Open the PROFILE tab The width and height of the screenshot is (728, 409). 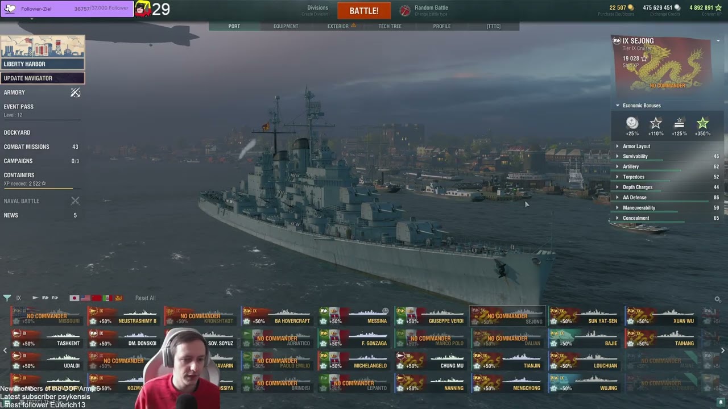(x=442, y=26)
